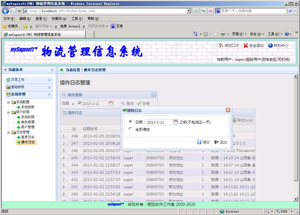
Task: Open the 安全(S) dropdown menu
Action: (257, 34)
